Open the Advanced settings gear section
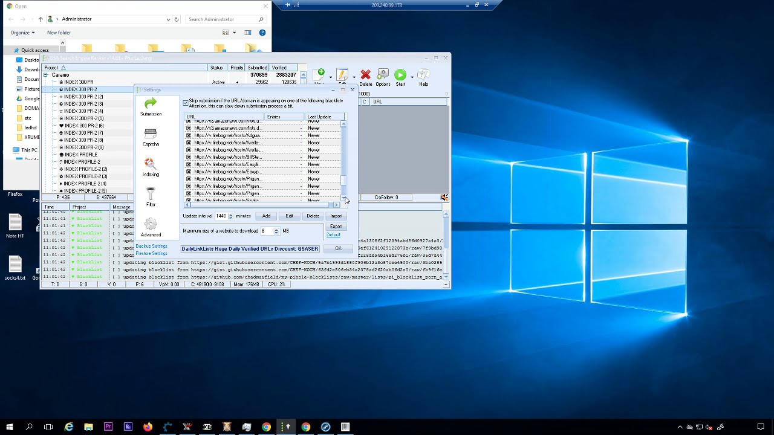The height and width of the screenshot is (435, 774). (x=151, y=227)
